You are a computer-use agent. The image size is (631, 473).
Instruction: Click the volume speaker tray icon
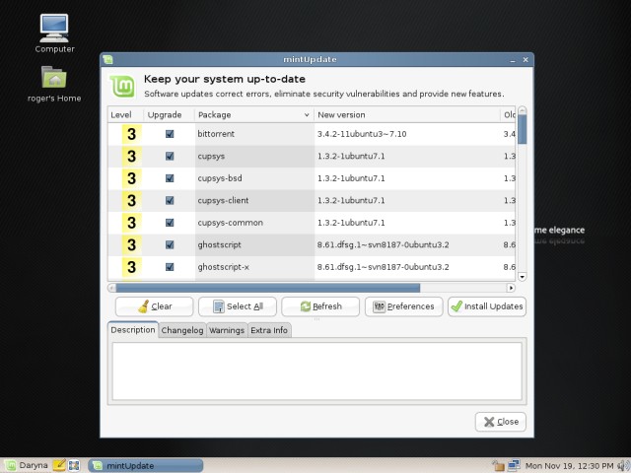coord(623,466)
